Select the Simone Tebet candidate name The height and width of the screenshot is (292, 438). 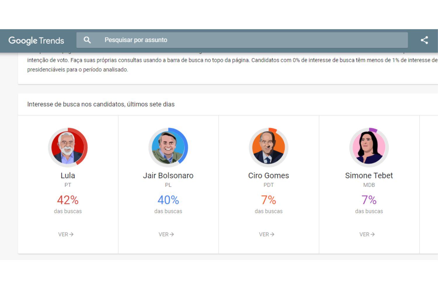click(x=369, y=175)
